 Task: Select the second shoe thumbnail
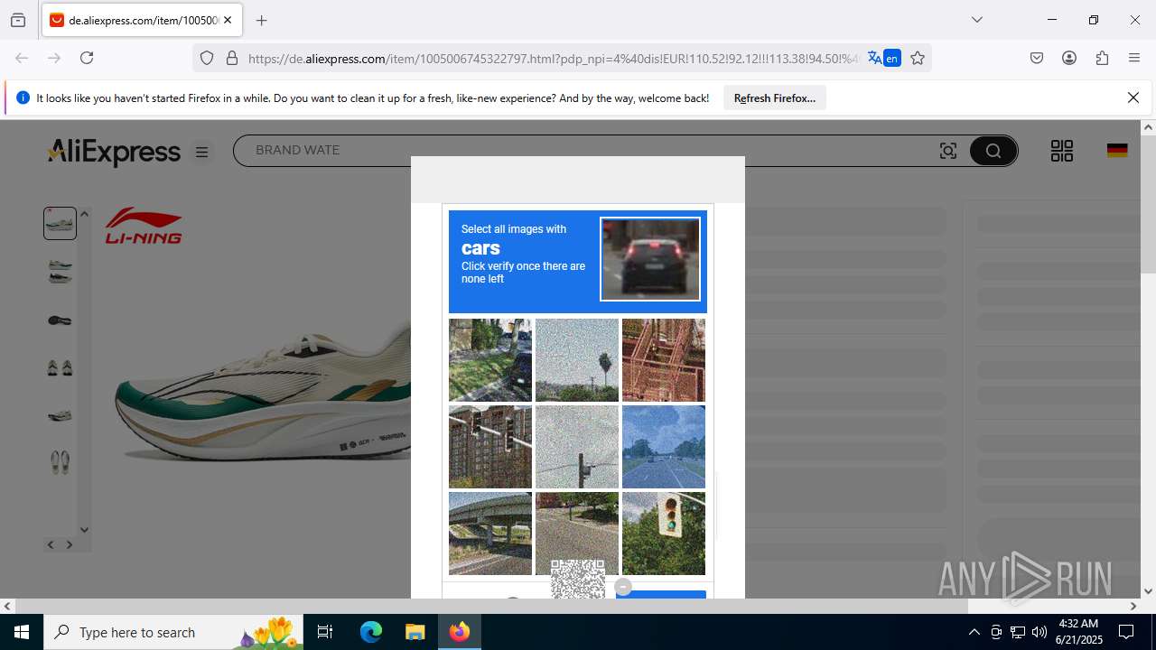[x=61, y=271]
